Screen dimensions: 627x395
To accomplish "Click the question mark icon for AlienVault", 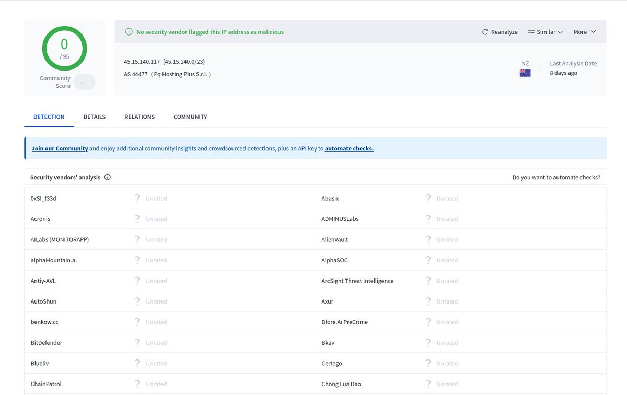I will (428, 239).
